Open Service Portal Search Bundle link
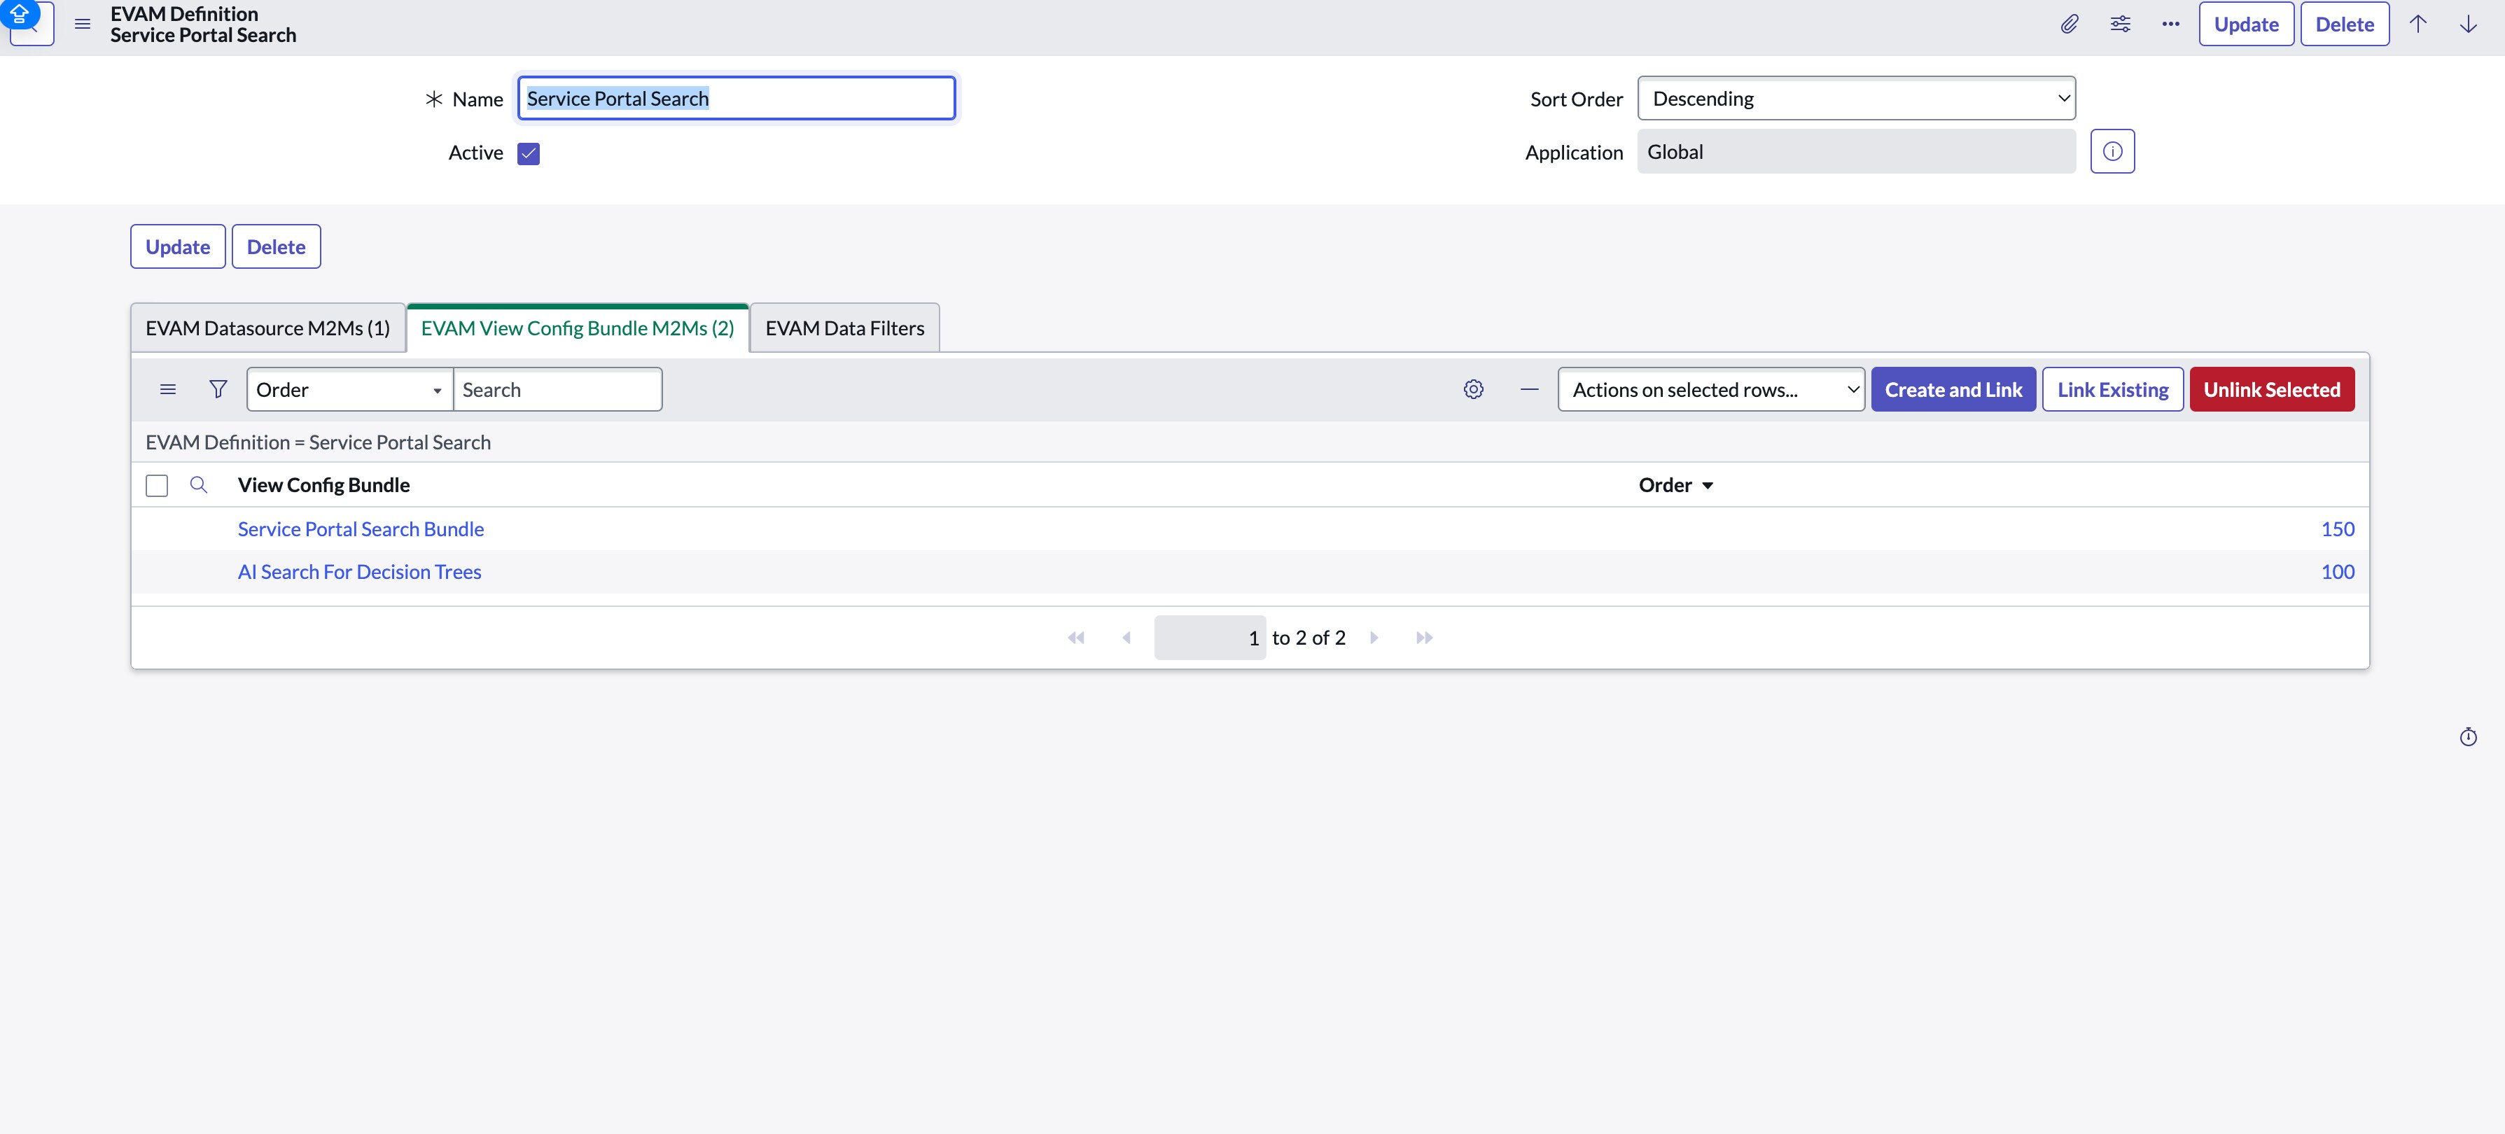Screen dimensions: 2505x1134 click(x=361, y=529)
